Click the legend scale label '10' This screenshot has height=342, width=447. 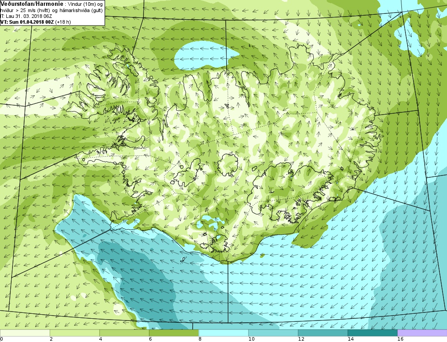pyautogui.click(x=251, y=339)
